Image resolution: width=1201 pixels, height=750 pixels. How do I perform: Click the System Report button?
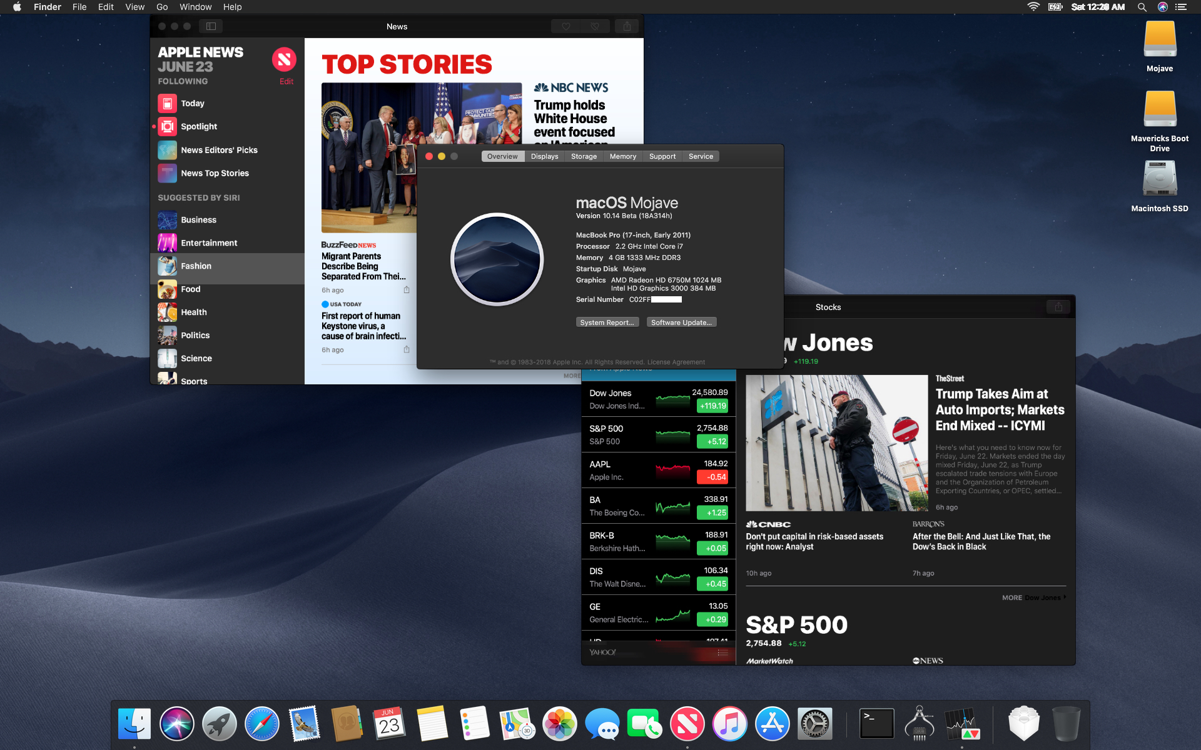click(607, 322)
